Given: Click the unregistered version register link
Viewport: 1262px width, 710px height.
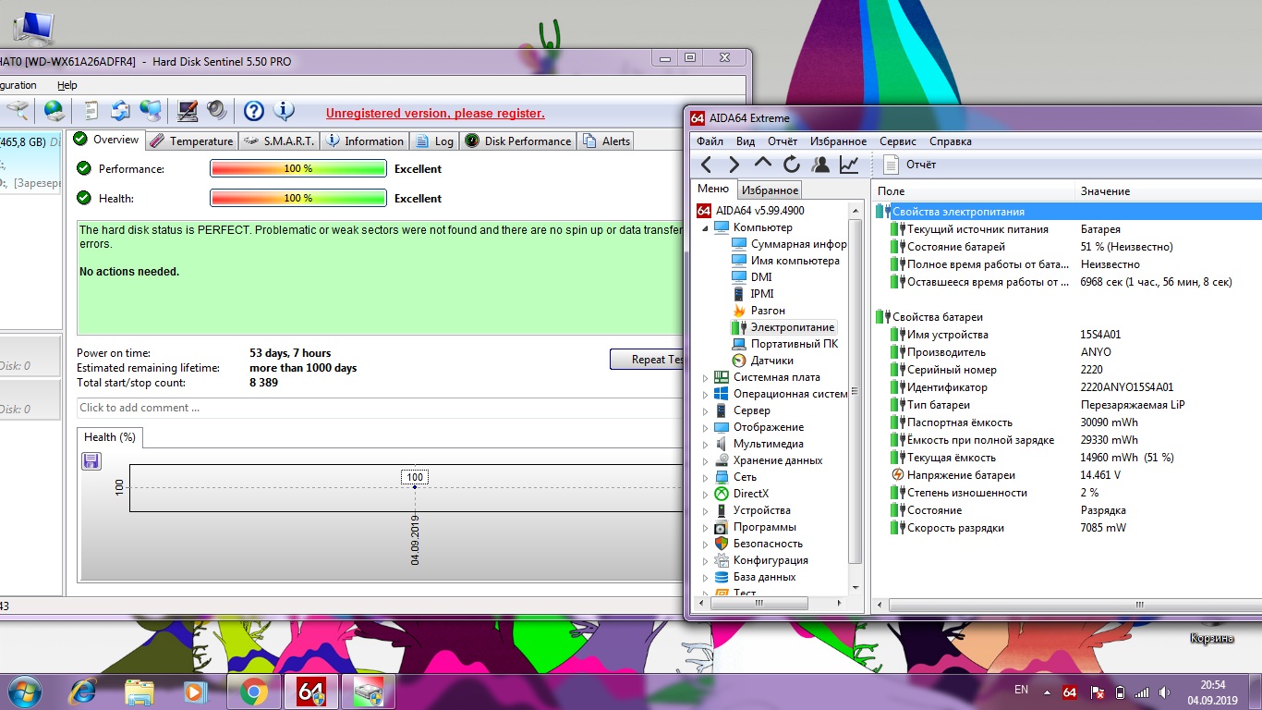Looking at the screenshot, I should [x=435, y=114].
